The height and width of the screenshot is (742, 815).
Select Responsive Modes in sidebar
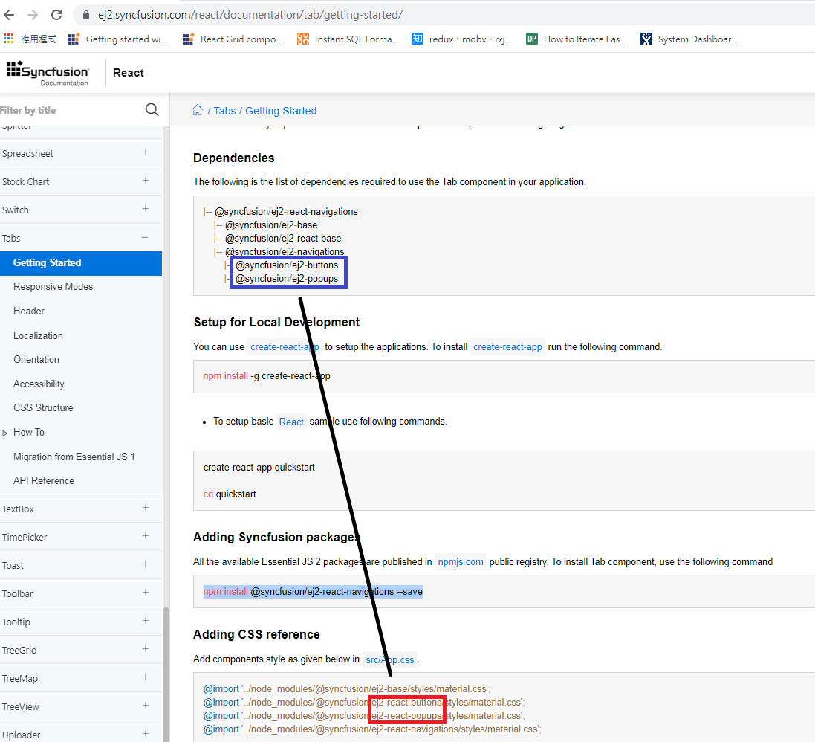point(53,287)
